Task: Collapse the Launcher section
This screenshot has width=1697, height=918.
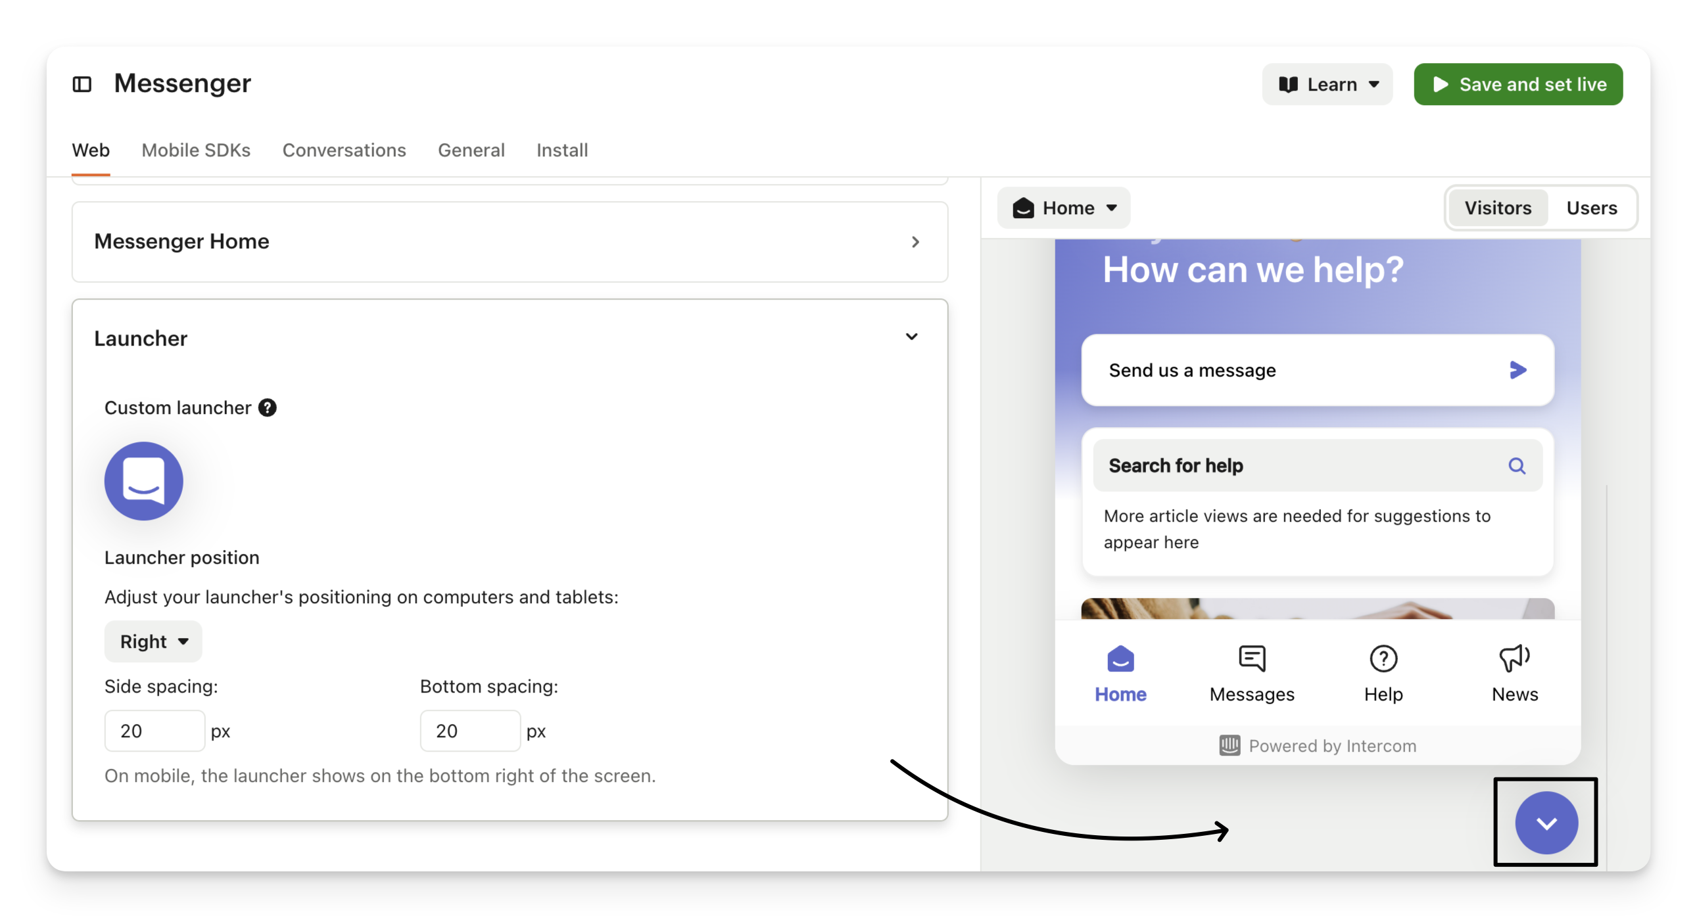Action: pyautogui.click(x=911, y=337)
